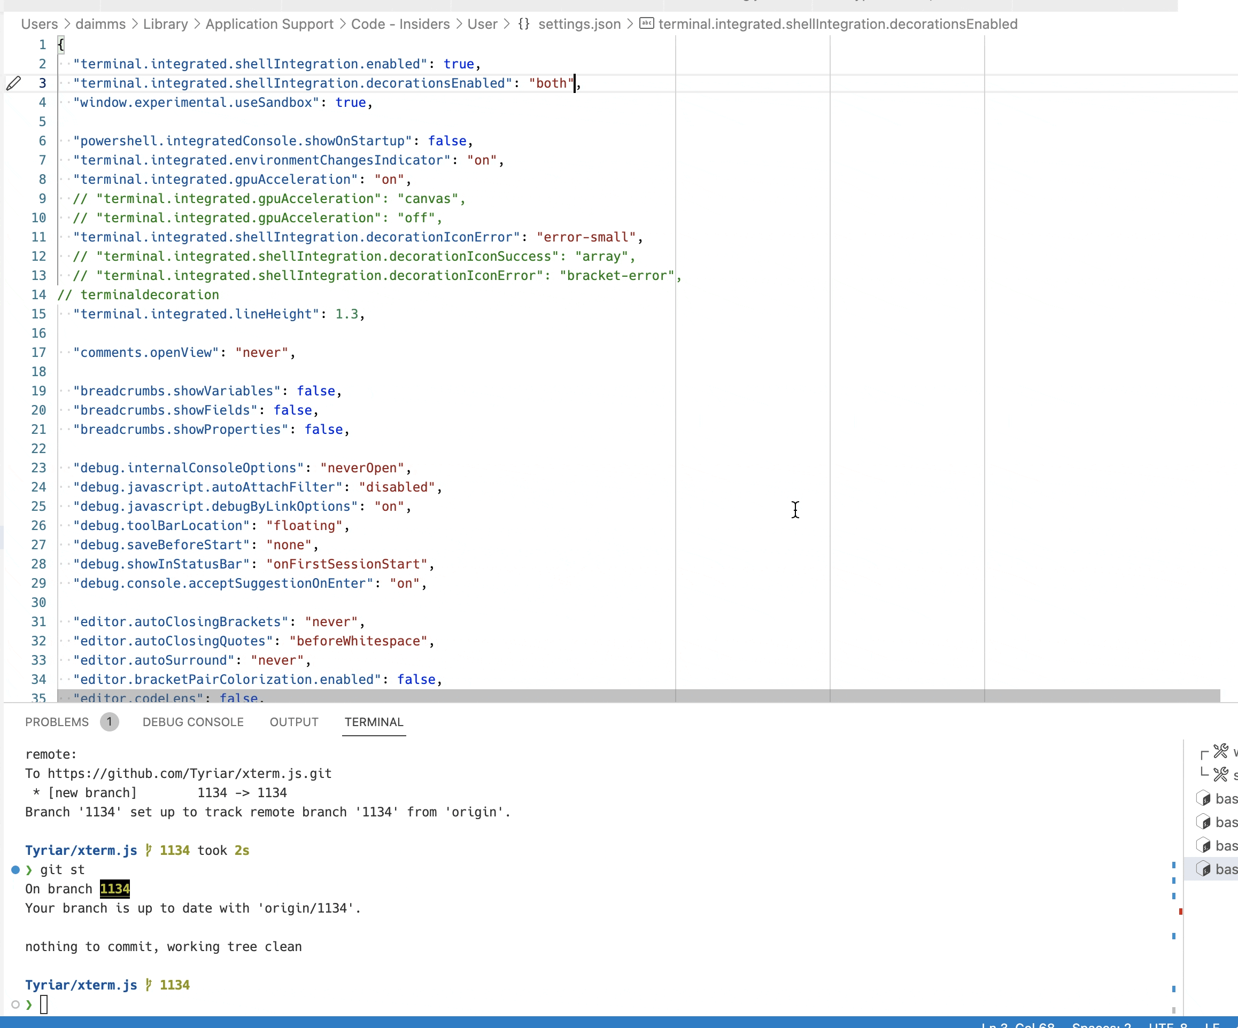This screenshot has width=1238, height=1028.
Task: Show the OUTPUT panel tab
Action: point(293,722)
